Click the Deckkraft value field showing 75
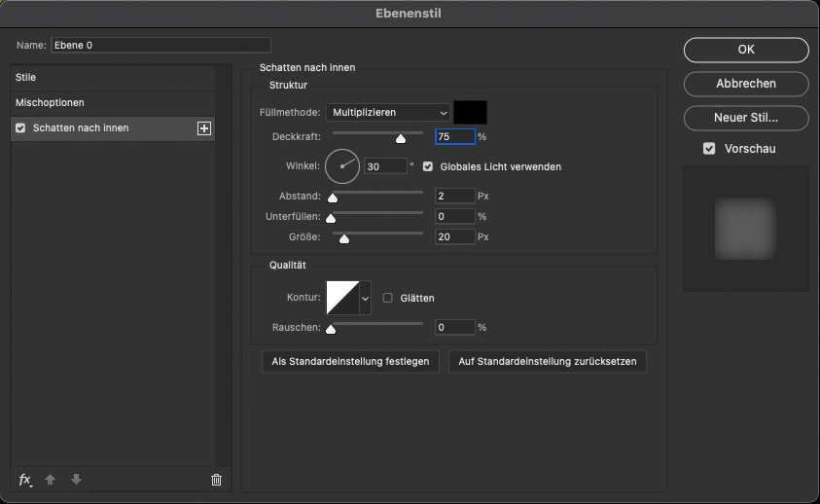The image size is (820, 504). coord(455,136)
